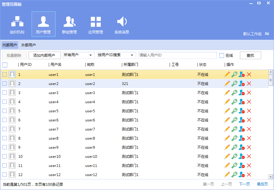Image resolution: width=274 pixels, height=190 pixels.
Task: Edit user9 with the pencil icon
Action: tap(227, 147)
